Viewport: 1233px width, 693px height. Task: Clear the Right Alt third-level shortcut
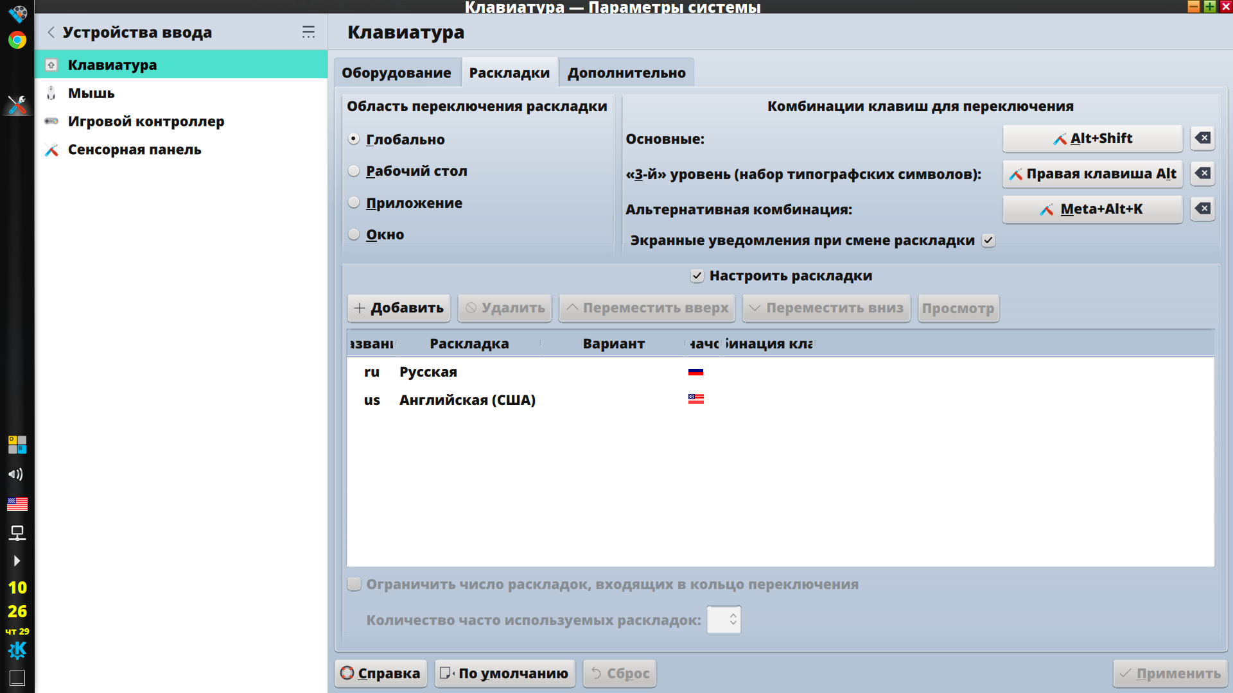[1202, 173]
